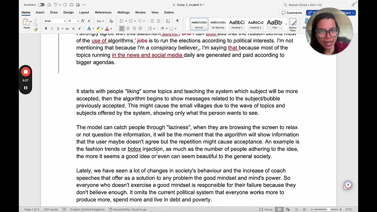The height and width of the screenshot is (212, 377).
Task: Toggle Superscript formatting
Action: click(80, 29)
